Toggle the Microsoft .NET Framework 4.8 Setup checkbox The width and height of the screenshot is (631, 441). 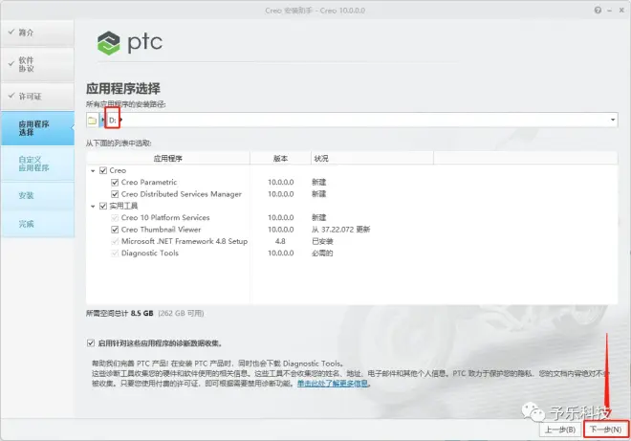point(115,241)
